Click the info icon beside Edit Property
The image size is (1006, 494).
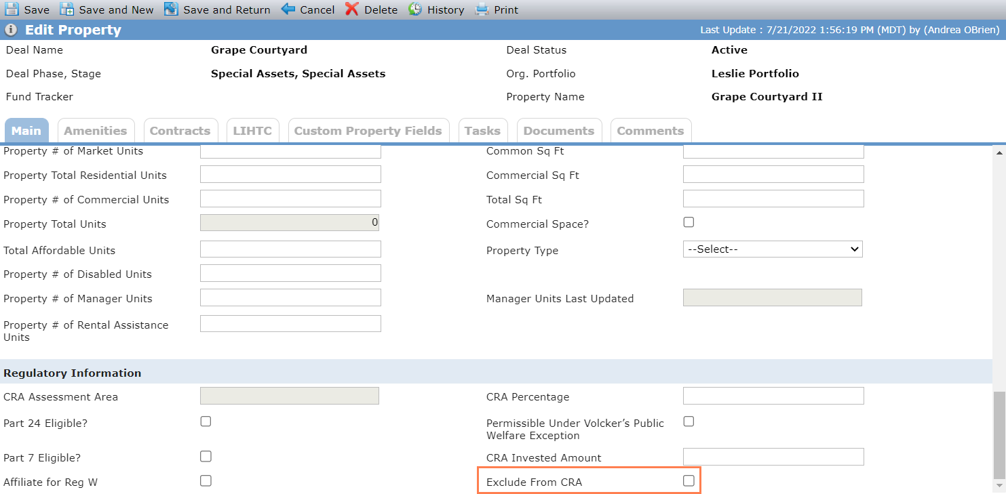pyautogui.click(x=11, y=30)
